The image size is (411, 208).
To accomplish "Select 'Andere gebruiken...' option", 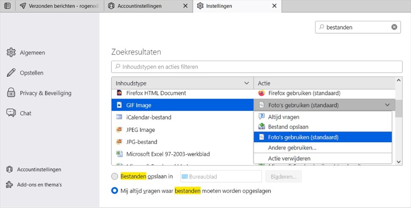I will click(x=292, y=148).
